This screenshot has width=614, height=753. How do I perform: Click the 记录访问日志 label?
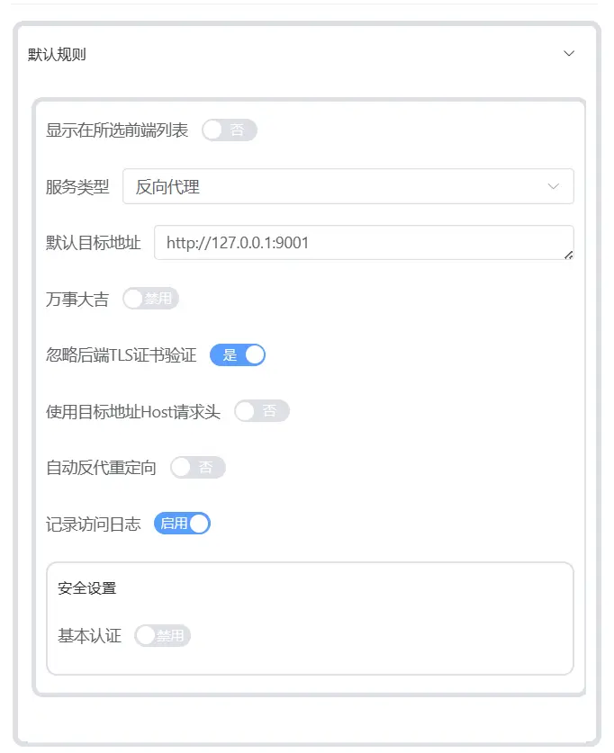click(x=94, y=524)
